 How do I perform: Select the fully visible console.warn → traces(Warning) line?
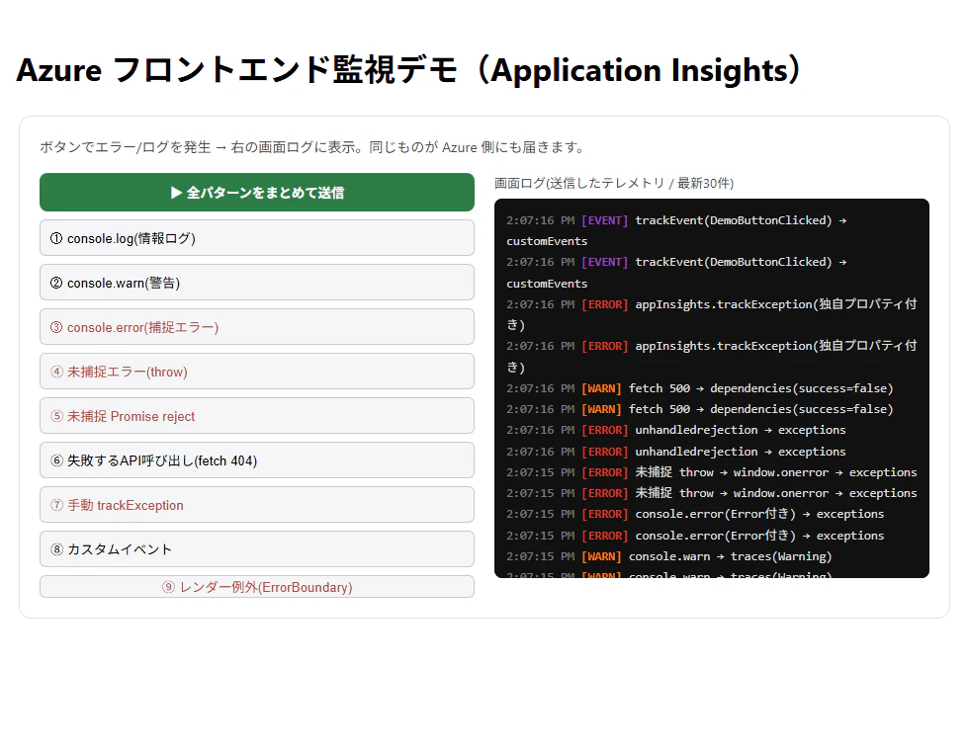(669, 555)
